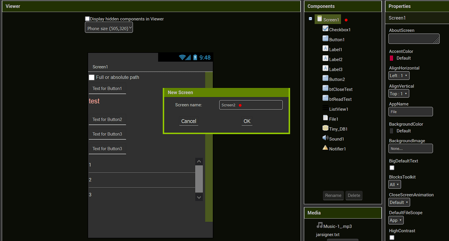The height and width of the screenshot is (241, 449).
Task: Enable the HighContrast option
Action: (x=392, y=237)
